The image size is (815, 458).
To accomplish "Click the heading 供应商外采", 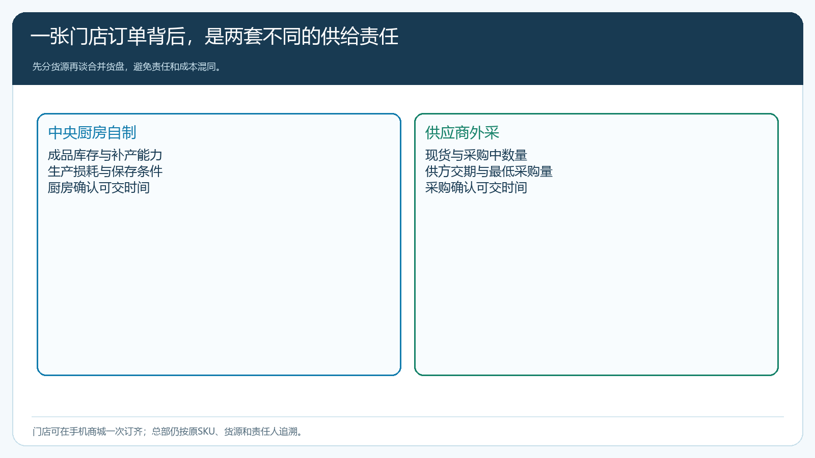I will (x=462, y=133).
